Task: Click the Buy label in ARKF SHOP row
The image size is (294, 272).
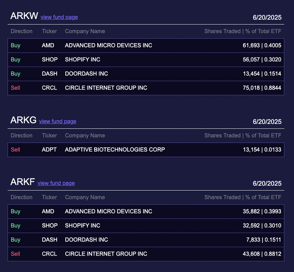Action: click(x=16, y=225)
